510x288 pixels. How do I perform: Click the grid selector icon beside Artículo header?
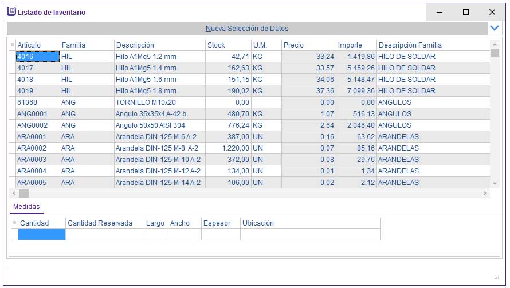pos(12,45)
